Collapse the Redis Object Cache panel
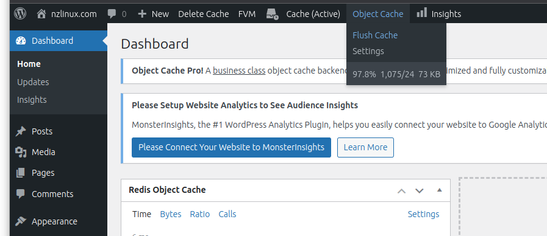Viewport: 547px width, 236px height. [440, 190]
